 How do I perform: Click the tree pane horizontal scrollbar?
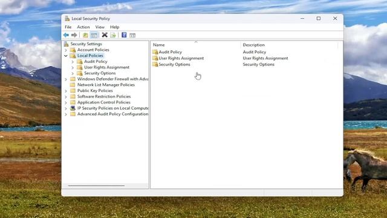pos(97,186)
